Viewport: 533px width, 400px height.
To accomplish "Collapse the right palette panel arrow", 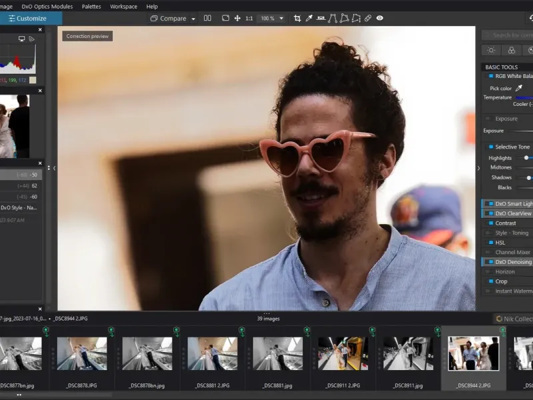I will 478,168.
